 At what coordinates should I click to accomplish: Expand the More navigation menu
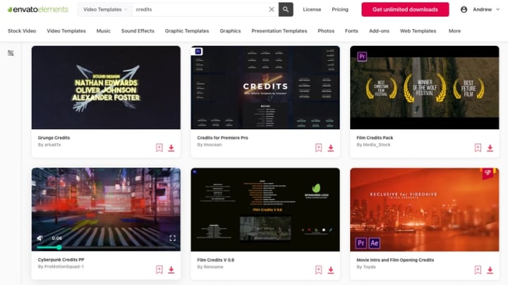pos(454,31)
